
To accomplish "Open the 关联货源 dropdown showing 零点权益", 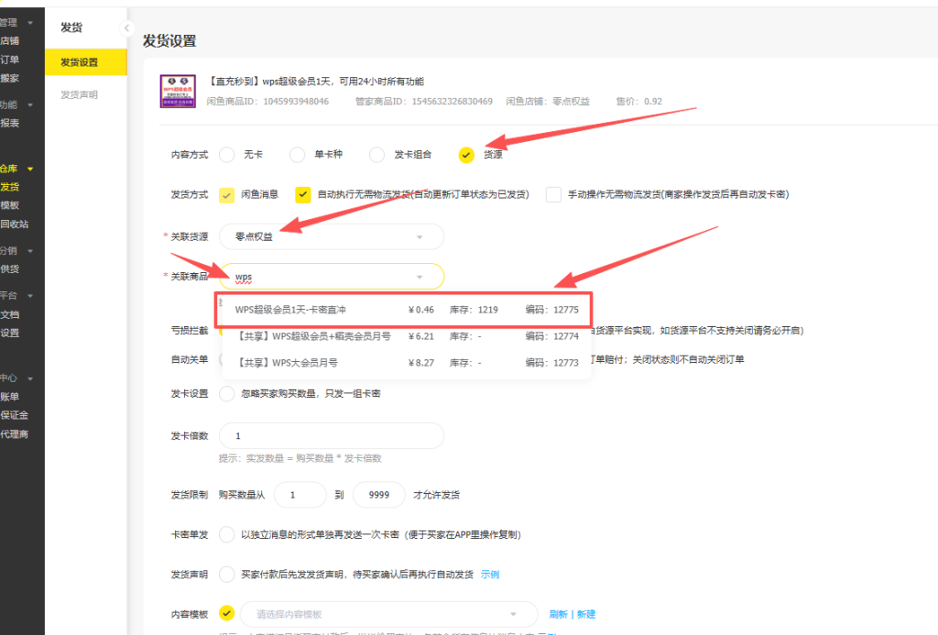I will [331, 236].
